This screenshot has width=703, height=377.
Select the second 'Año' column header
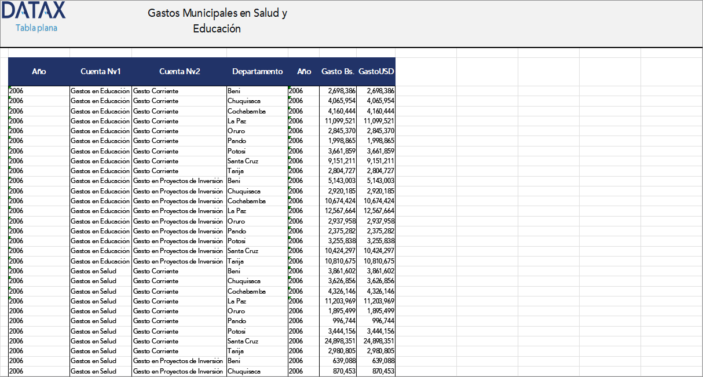click(303, 71)
